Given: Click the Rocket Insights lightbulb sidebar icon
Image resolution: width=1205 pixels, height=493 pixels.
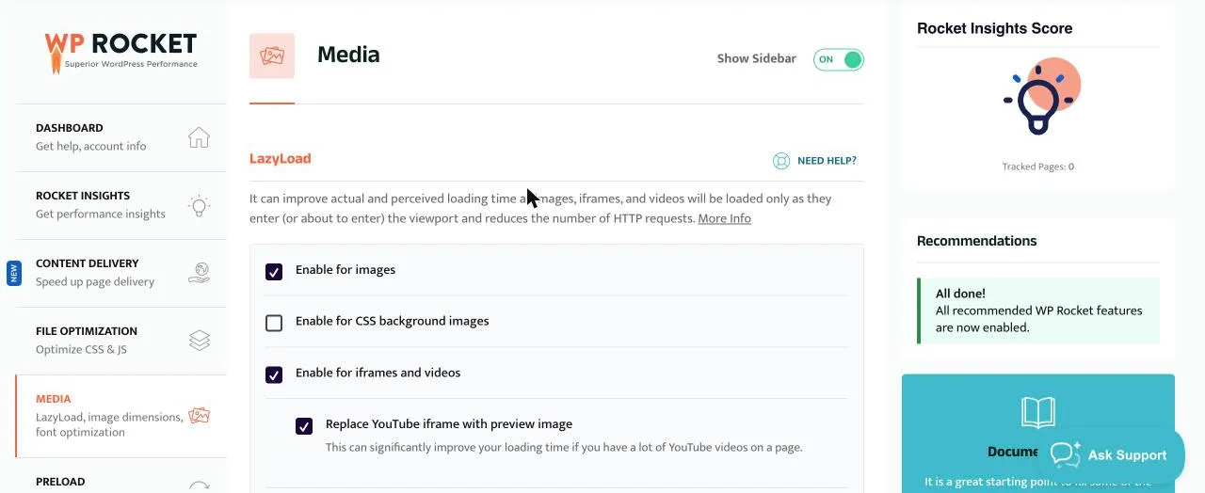Looking at the screenshot, I should 199,206.
